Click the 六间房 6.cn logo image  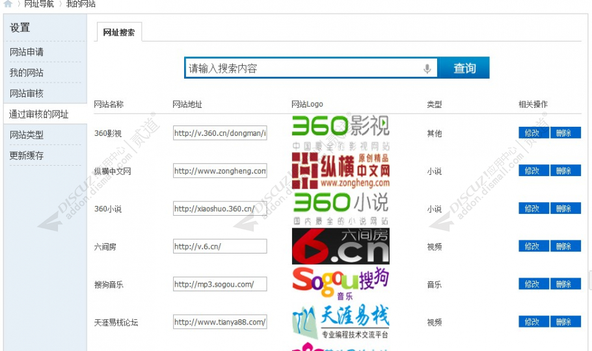click(341, 246)
